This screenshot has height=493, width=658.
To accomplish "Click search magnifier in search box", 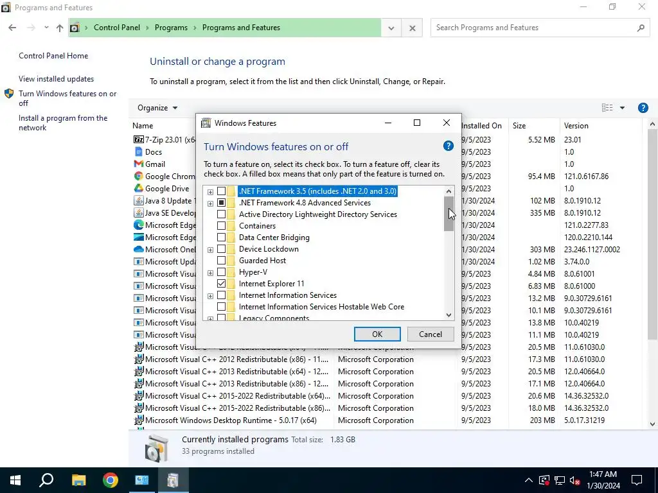I will (x=641, y=28).
